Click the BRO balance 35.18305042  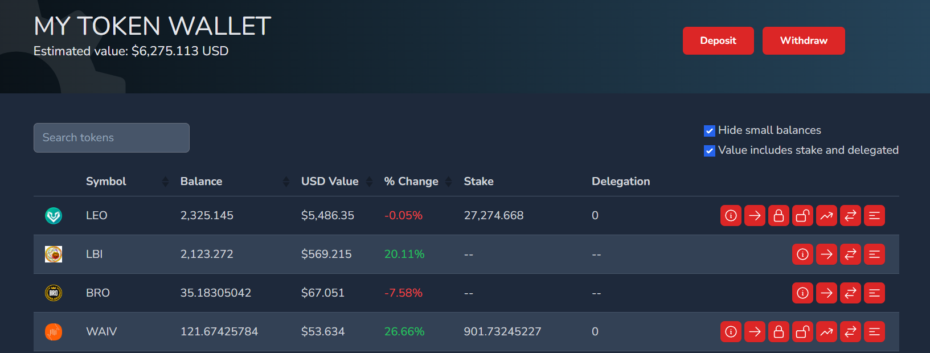point(216,293)
